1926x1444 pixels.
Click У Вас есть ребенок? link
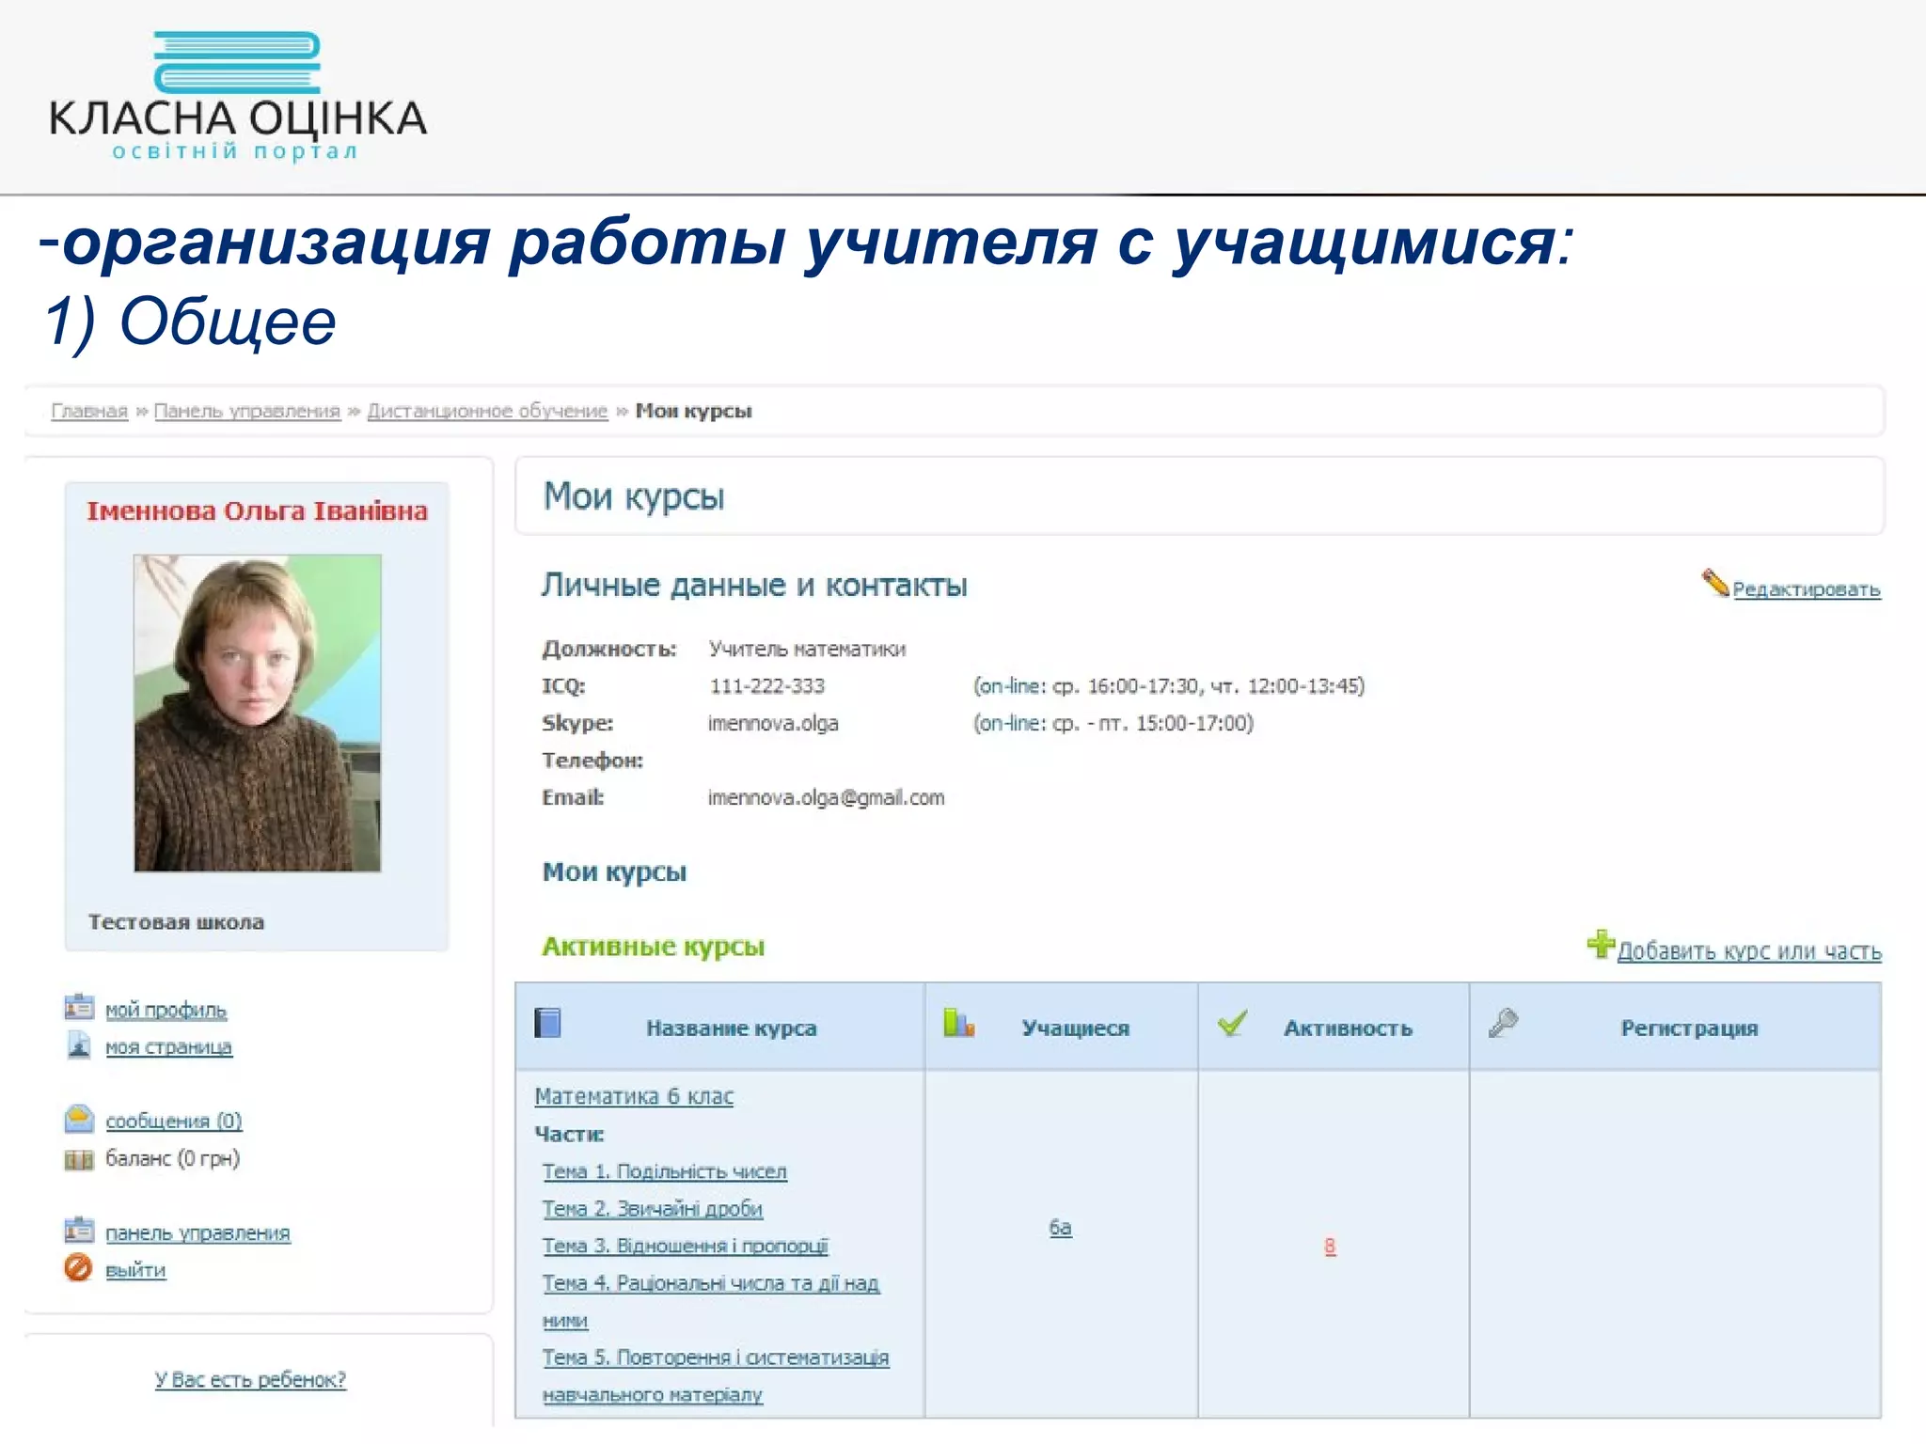click(250, 1380)
